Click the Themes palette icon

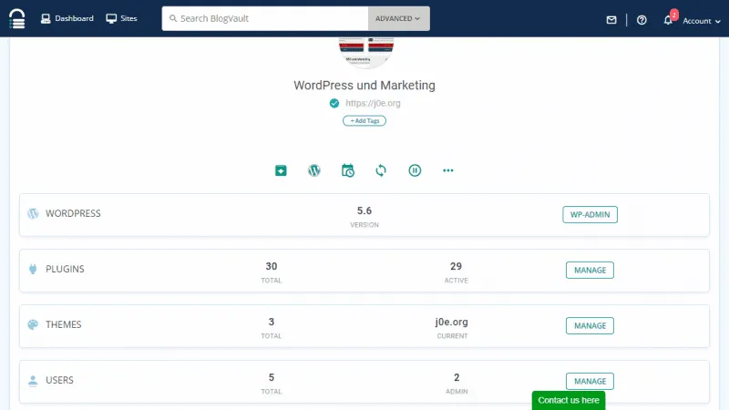[33, 324]
